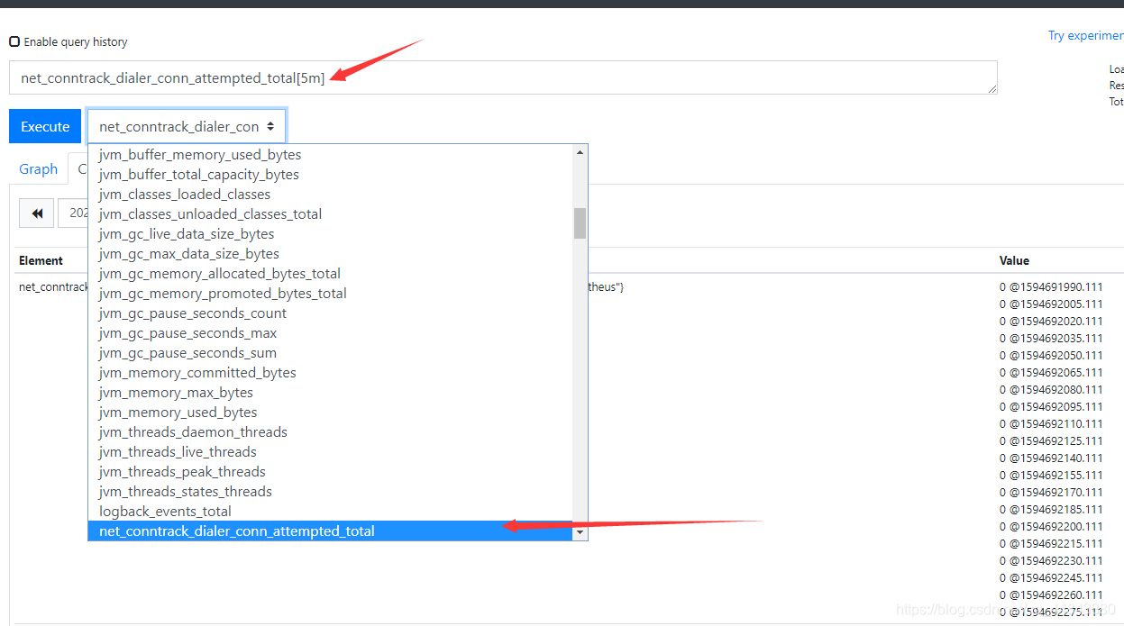Choose jvm_classes_unloaded_classes_total from list

tap(331, 213)
